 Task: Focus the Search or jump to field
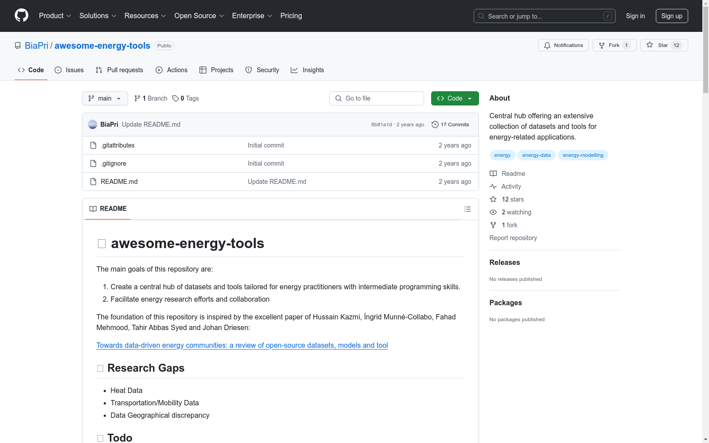pos(545,16)
